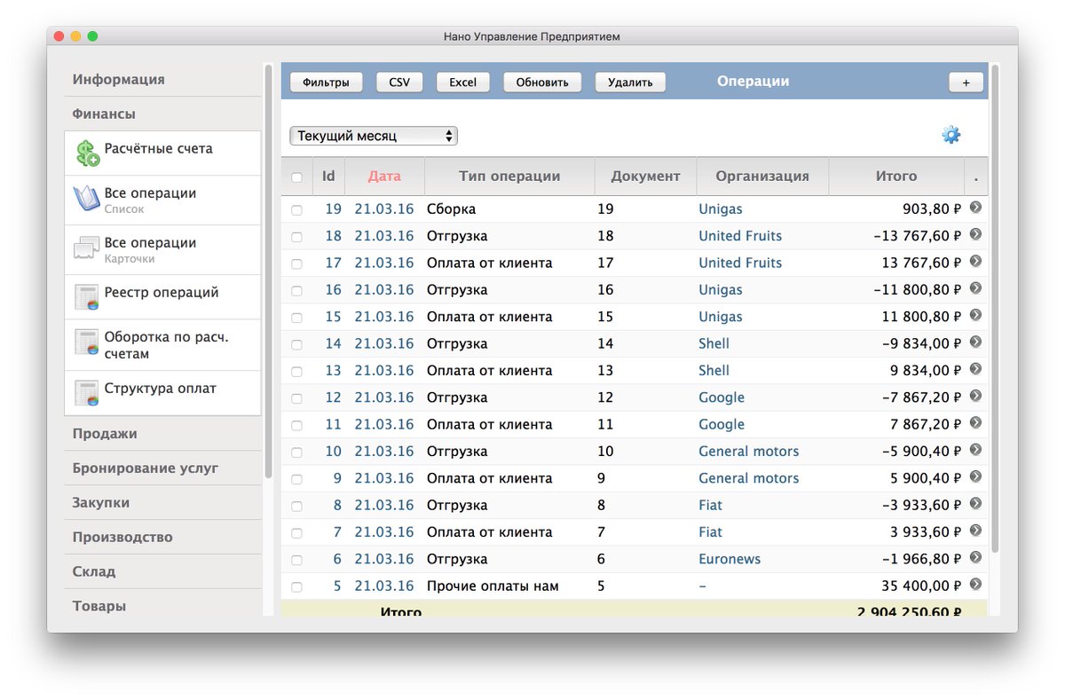Follow the United Fruits organization link

click(739, 236)
